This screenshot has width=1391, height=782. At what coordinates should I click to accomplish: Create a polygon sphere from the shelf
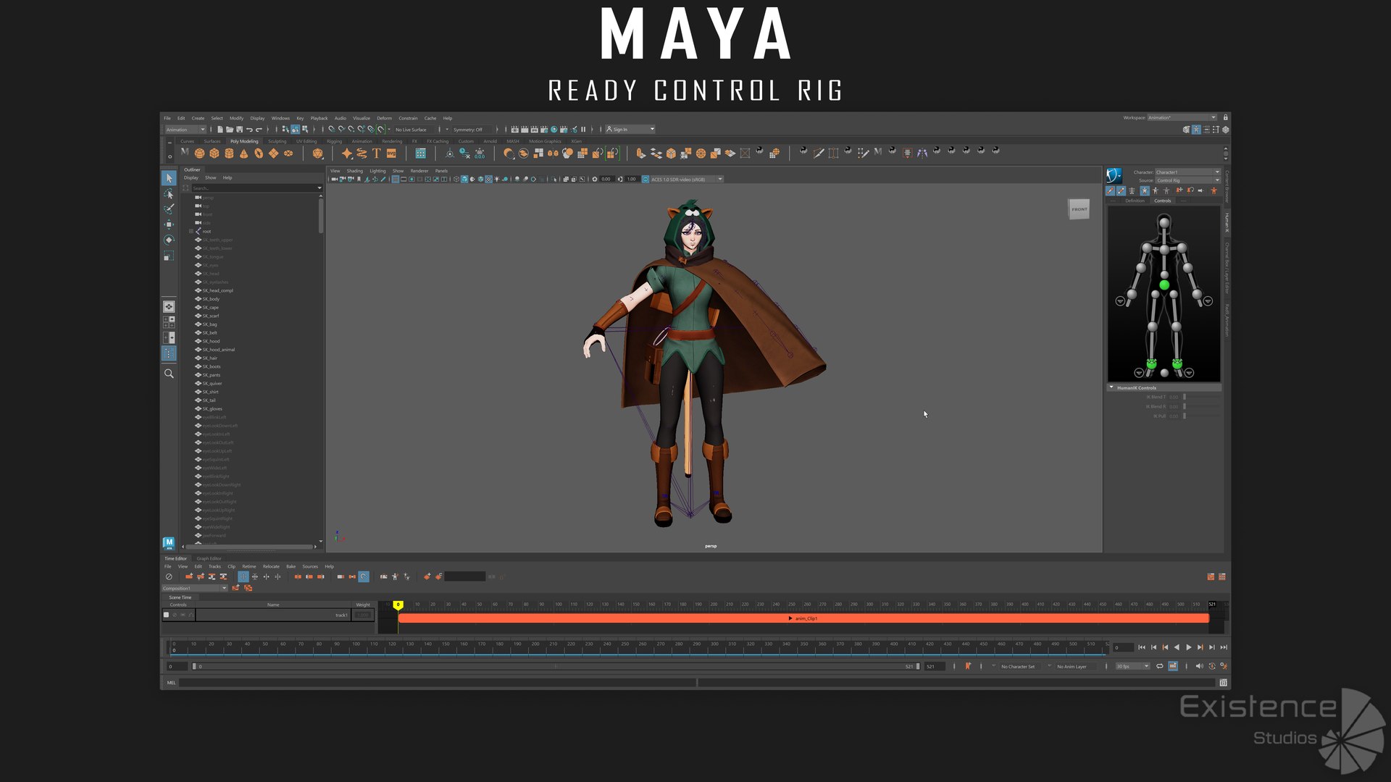199,154
